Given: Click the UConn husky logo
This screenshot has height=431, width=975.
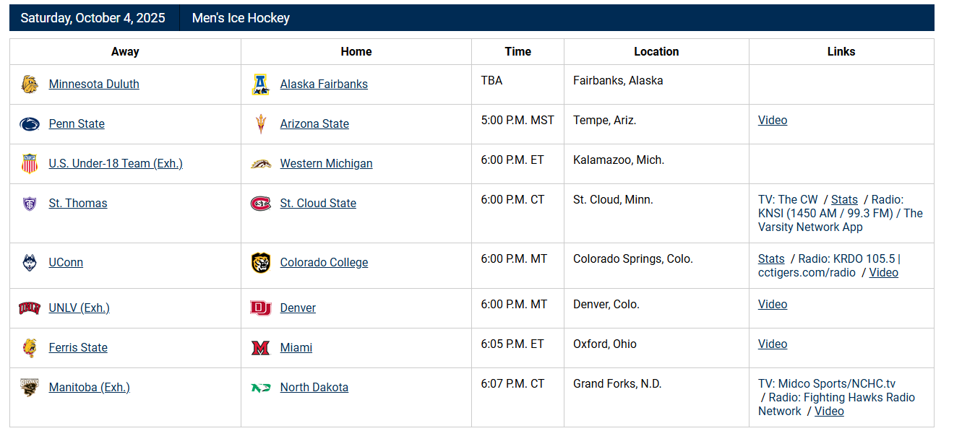Looking at the screenshot, I should 30,263.
